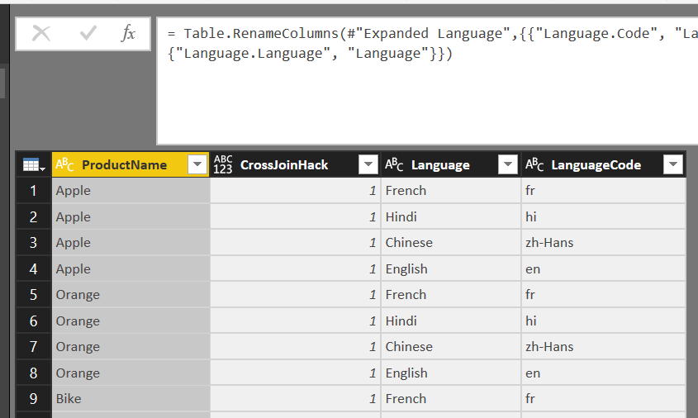Select row number 3

click(34, 243)
